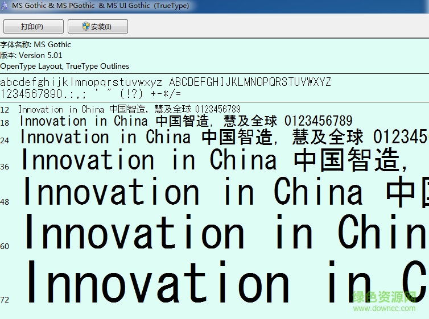Click the size 36 sample text line
The image size is (429, 319).
(x=214, y=160)
